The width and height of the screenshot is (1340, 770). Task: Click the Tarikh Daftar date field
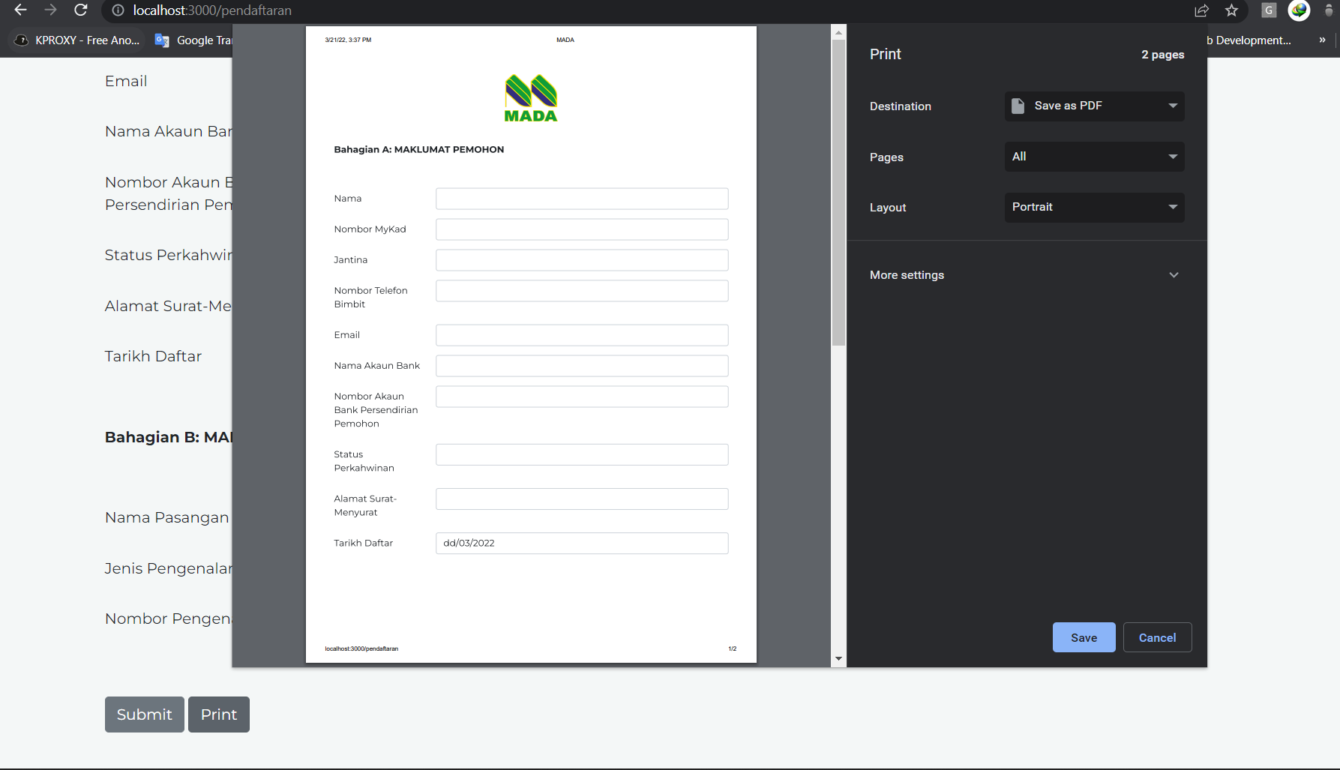click(582, 543)
